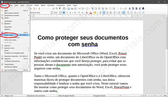
Task: Toggle Italic formatting
Action: point(67,13)
